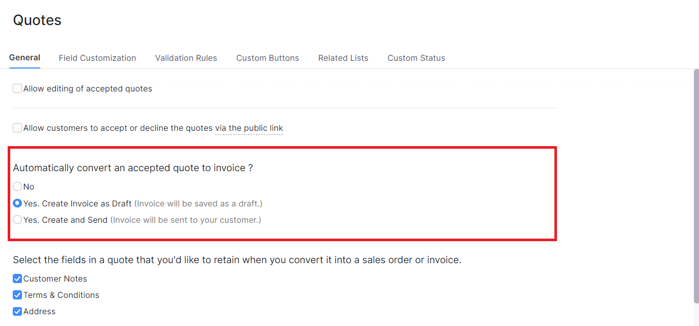The image size is (699, 326).
Task: Click the Quotes page heading
Action: (37, 20)
